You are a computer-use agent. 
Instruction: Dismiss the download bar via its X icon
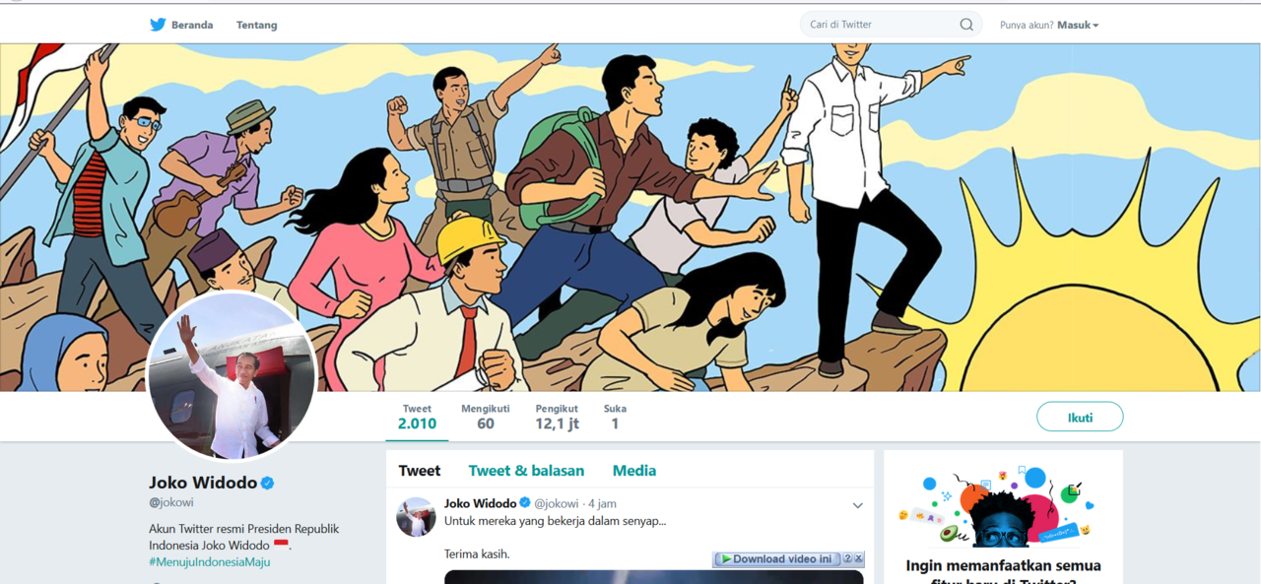tap(859, 557)
